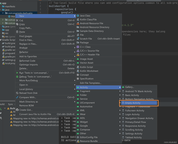Open the manifests folder in tree

click(x=10, y=6)
